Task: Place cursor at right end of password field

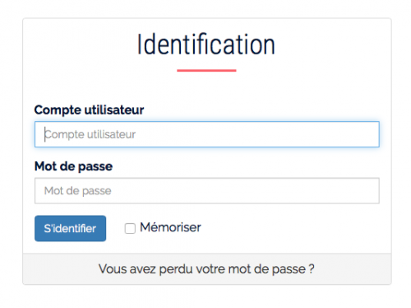Action: (x=374, y=191)
